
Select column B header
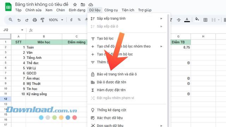pyautogui.click(x=44, y=37)
